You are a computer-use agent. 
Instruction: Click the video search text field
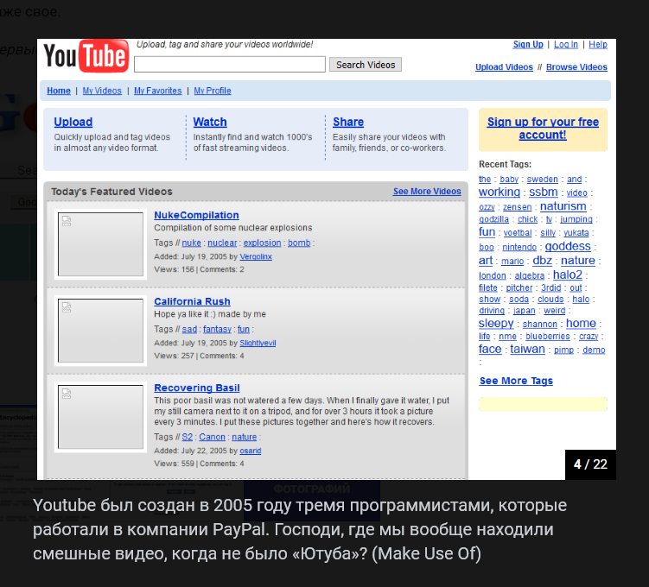[x=230, y=65]
